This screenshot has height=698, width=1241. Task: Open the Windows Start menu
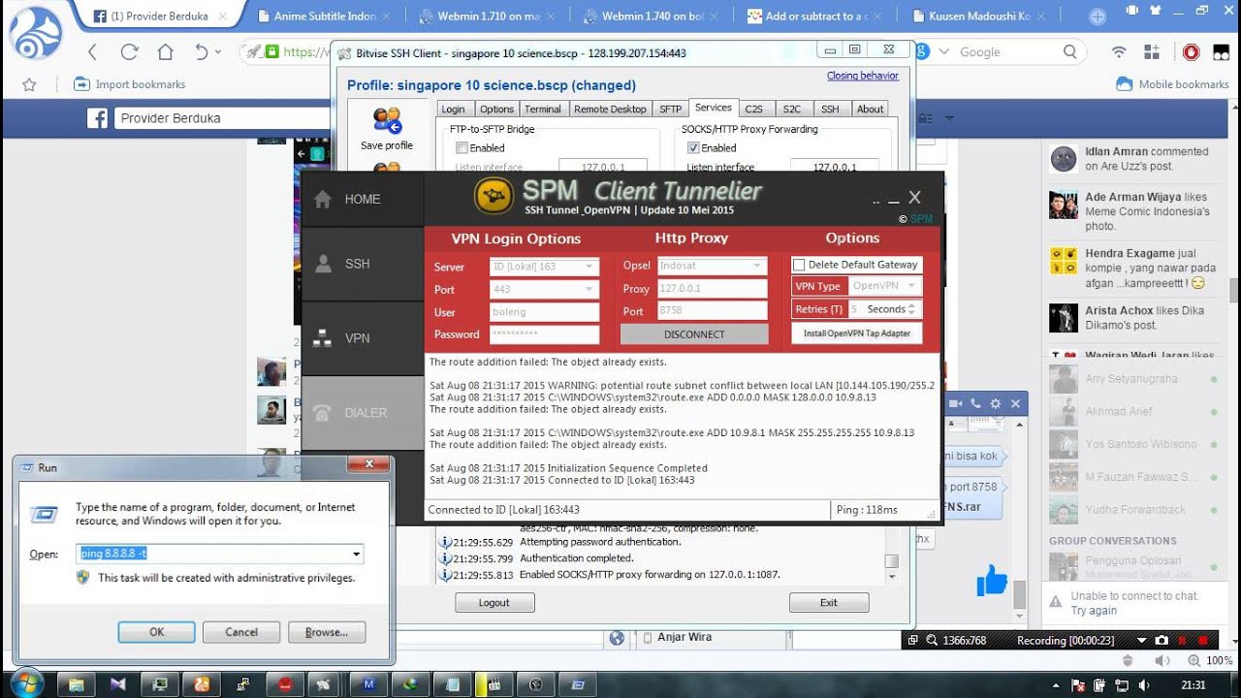(x=26, y=683)
